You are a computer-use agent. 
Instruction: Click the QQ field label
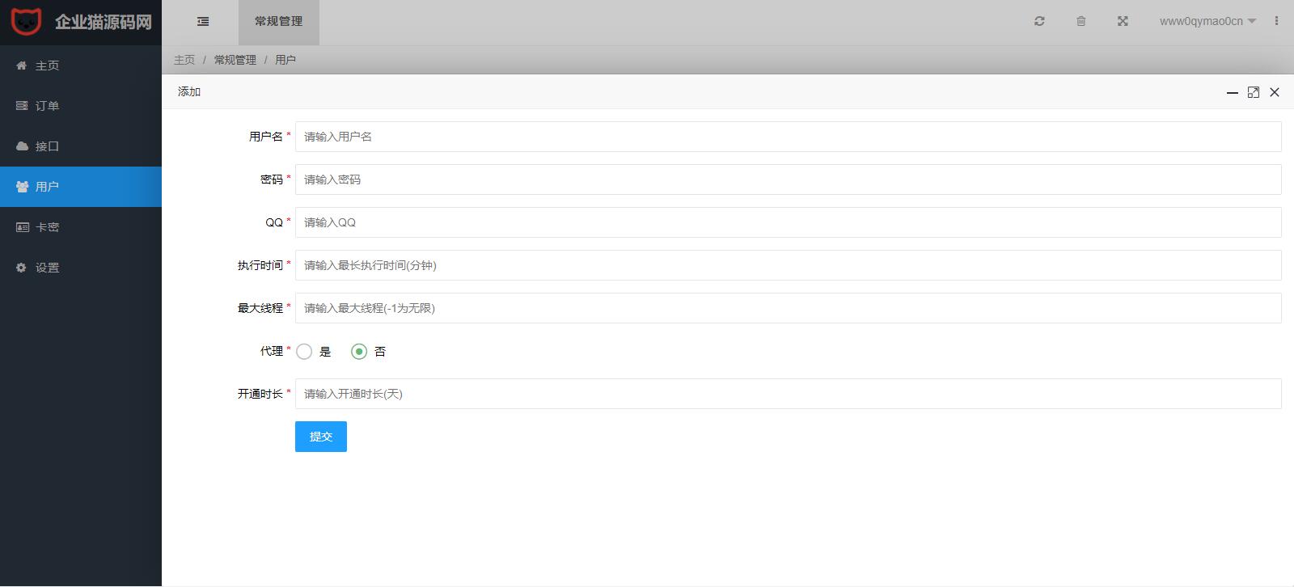coord(274,222)
